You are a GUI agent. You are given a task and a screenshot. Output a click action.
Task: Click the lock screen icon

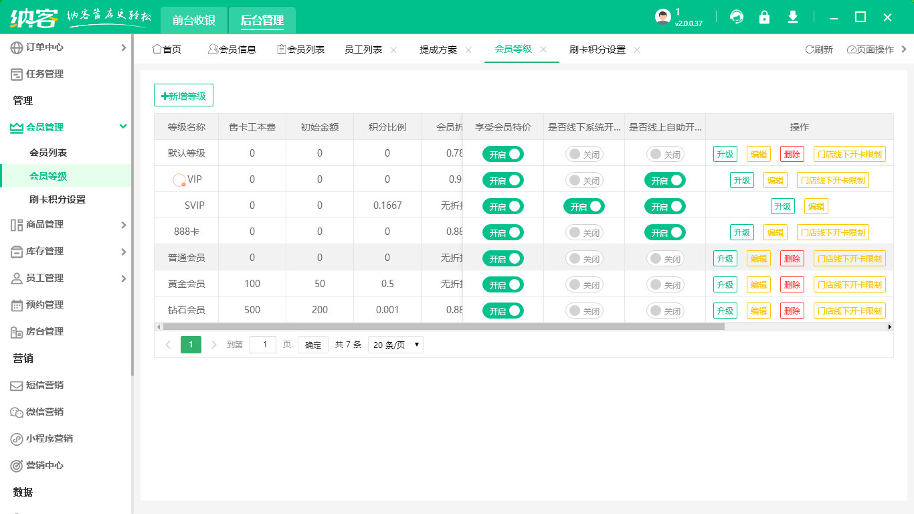[764, 17]
